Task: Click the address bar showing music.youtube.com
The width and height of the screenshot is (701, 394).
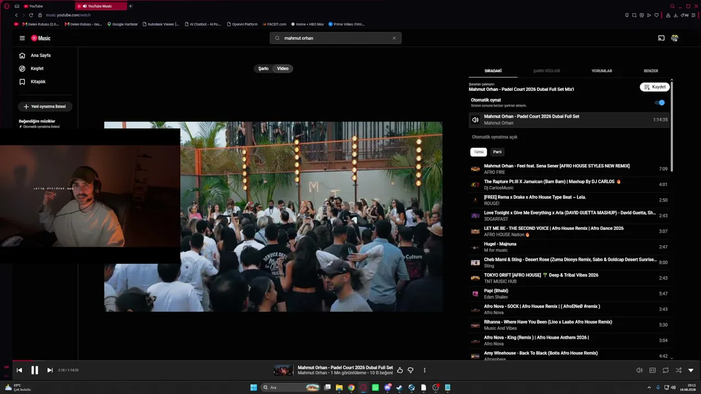Action: [68, 15]
